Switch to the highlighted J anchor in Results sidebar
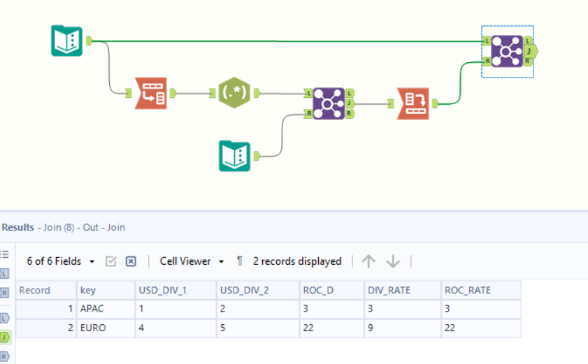Viewport: 588px width, 364px height. click(x=4, y=338)
